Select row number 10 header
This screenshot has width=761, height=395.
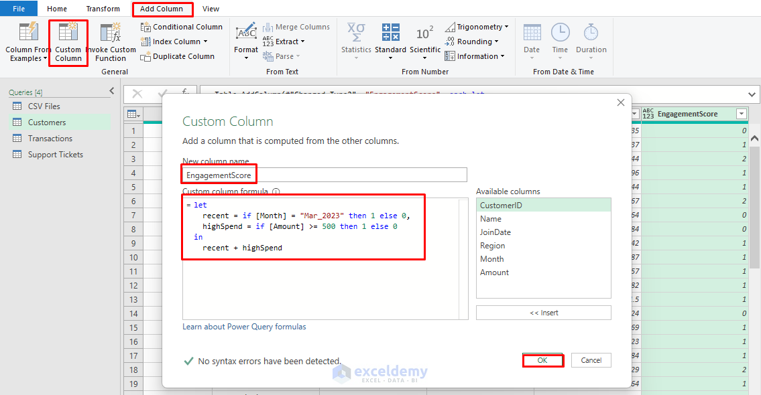(x=133, y=257)
